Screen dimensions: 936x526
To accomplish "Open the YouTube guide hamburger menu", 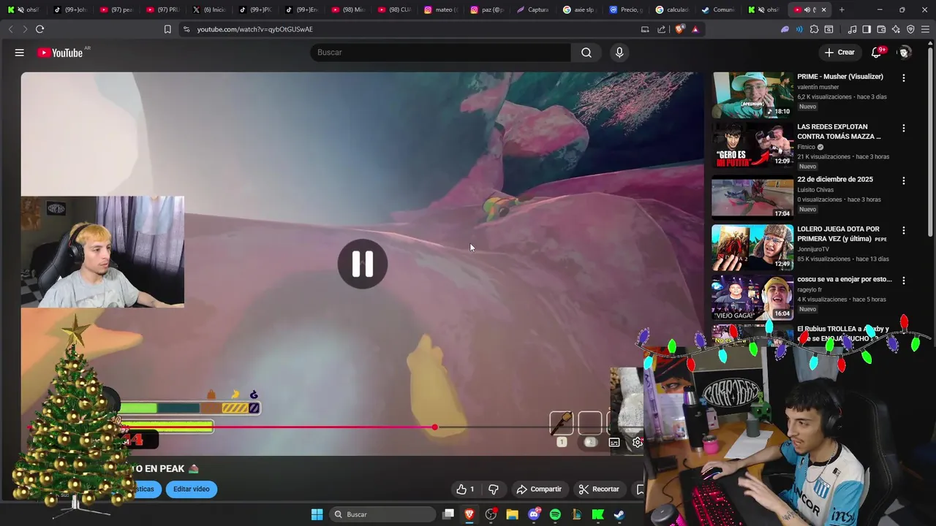I will (20, 53).
